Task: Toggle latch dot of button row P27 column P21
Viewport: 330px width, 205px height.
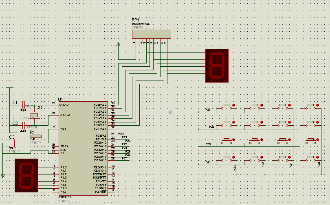Action: (x=289, y=105)
